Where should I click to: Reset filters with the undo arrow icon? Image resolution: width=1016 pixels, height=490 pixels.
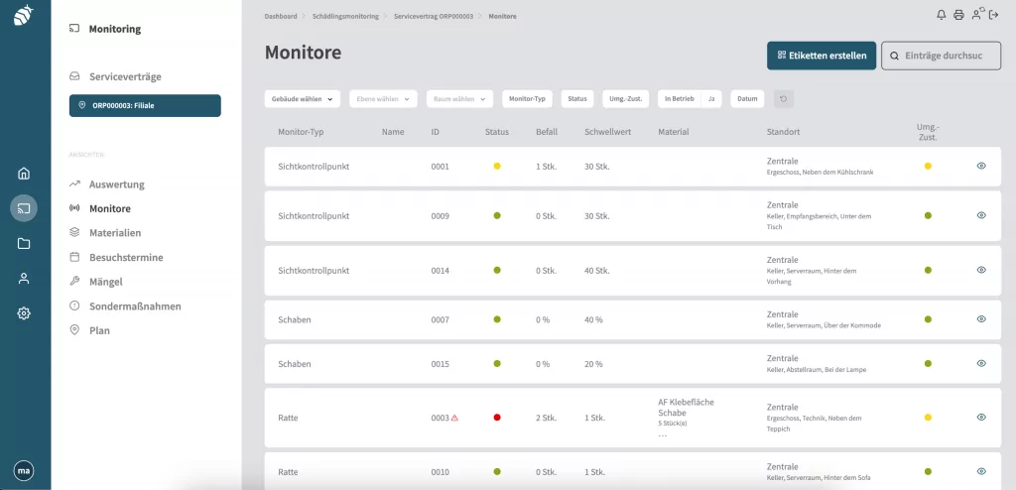(784, 98)
